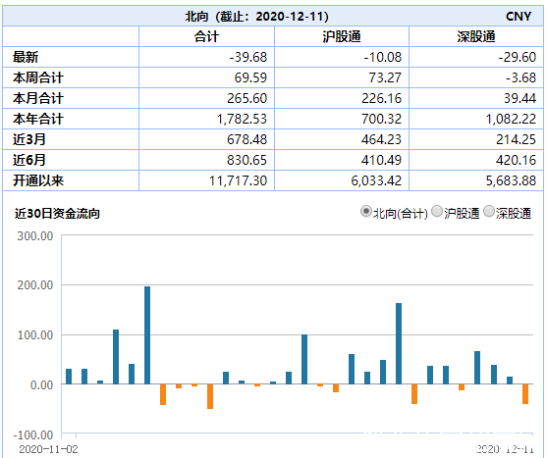
Task: Click the 合计 column header
Action: point(206,36)
